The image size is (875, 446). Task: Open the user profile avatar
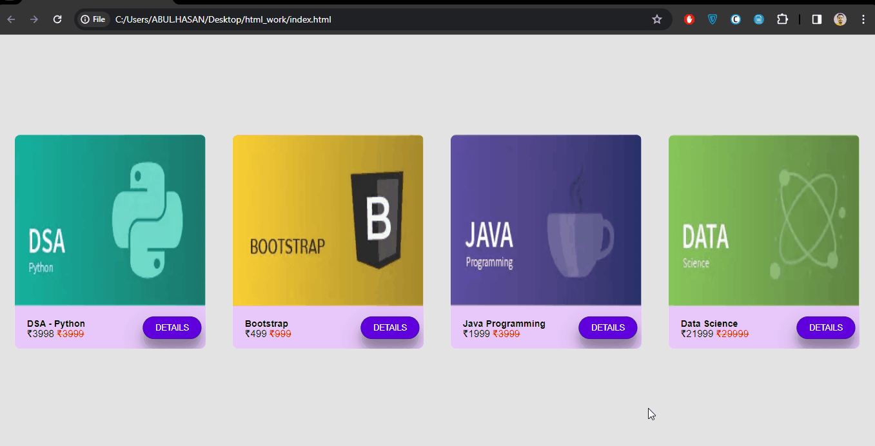coord(840,19)
